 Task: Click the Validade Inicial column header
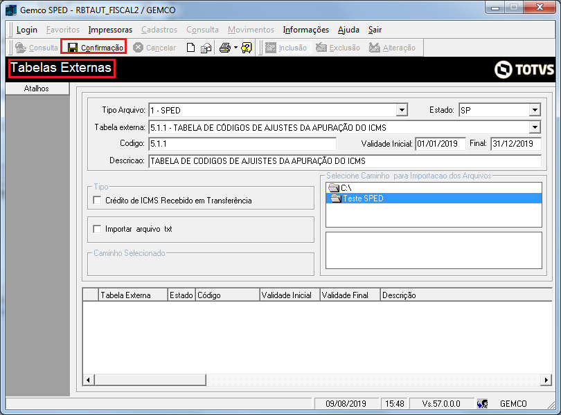coord(290,295)
